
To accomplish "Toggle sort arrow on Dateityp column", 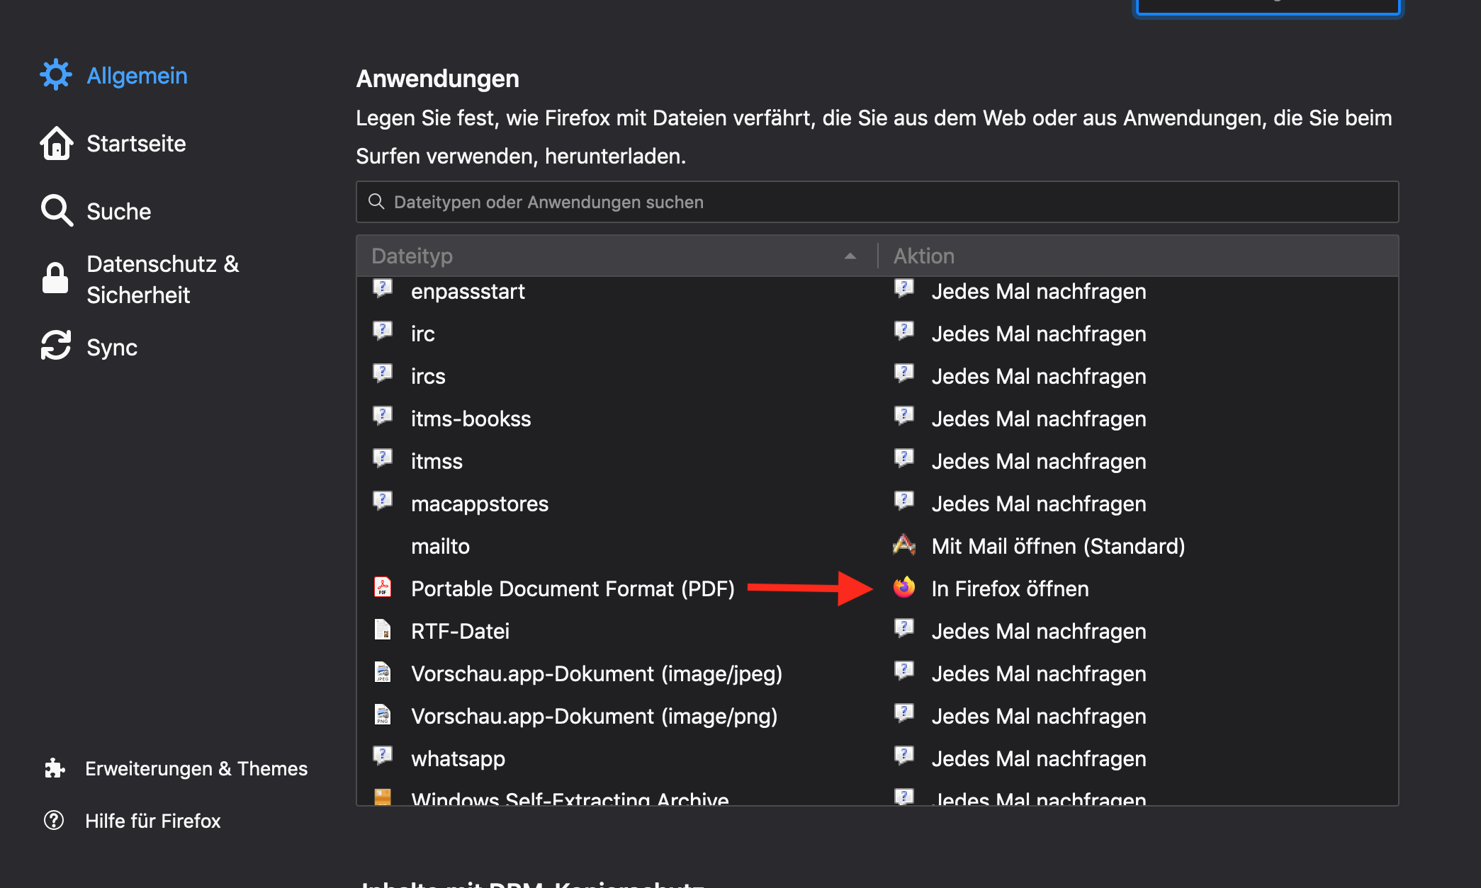I will 850,256.
